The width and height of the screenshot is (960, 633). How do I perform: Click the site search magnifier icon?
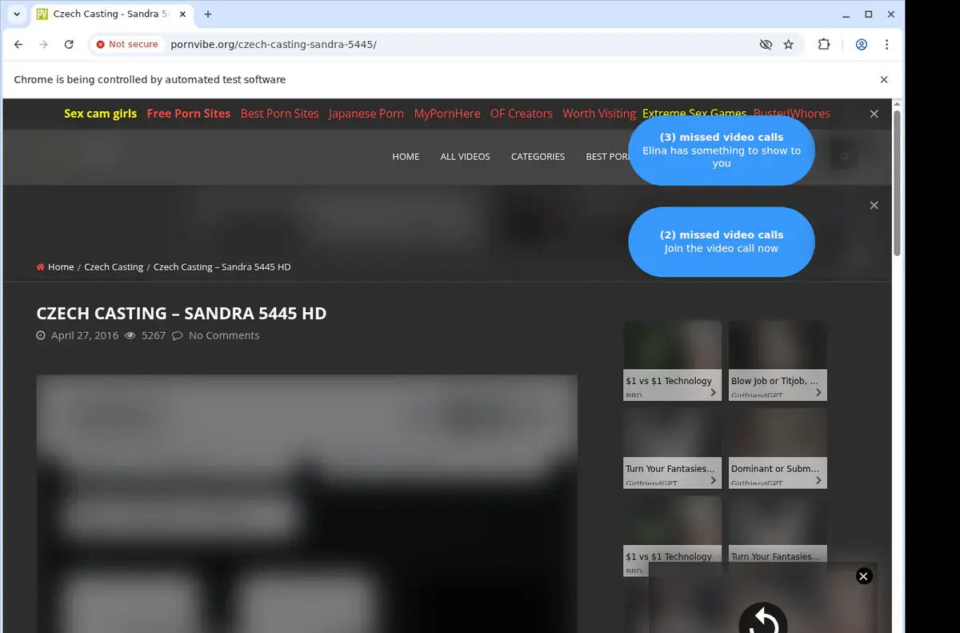844,156
